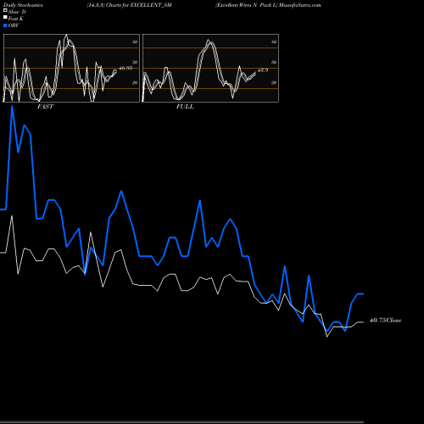
Task: Click the 'Daily Stochastics' title text
Action: tap(23, 5)
